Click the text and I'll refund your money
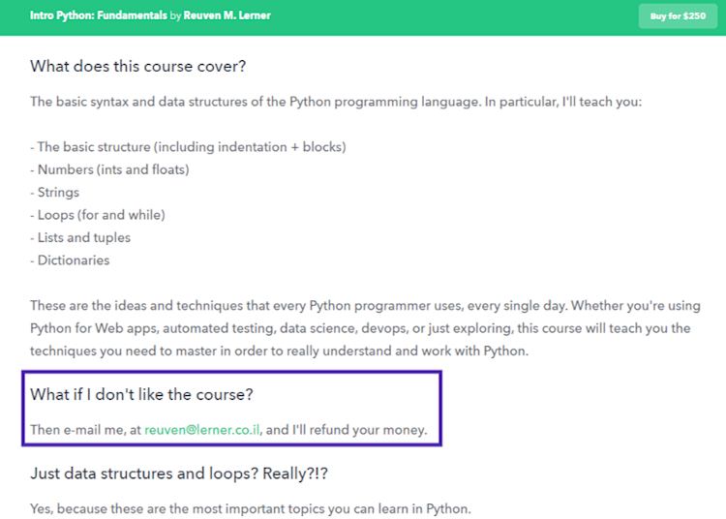Viewport: 726px width, 519px height. (347, 430)
